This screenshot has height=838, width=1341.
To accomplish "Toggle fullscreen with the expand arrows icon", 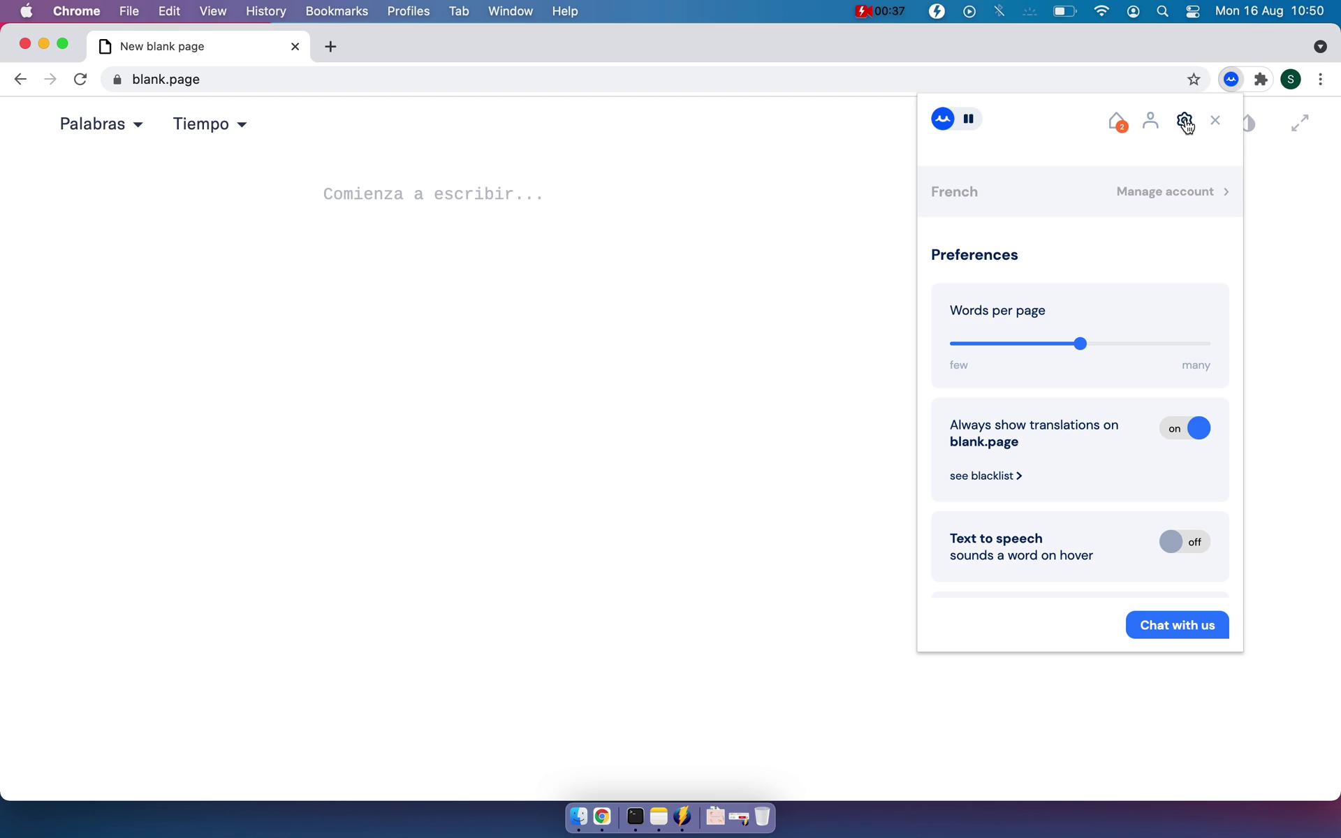I will click(x=1300, y=123).
